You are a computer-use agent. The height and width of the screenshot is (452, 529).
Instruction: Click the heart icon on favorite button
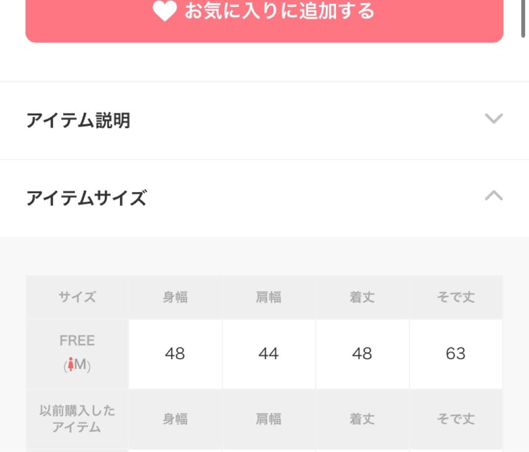(x=164, y=11)
